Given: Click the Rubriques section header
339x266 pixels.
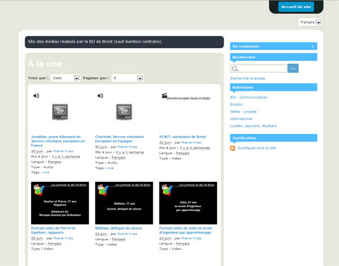Looking at the screenshot, I should click(x=273, y=87).
